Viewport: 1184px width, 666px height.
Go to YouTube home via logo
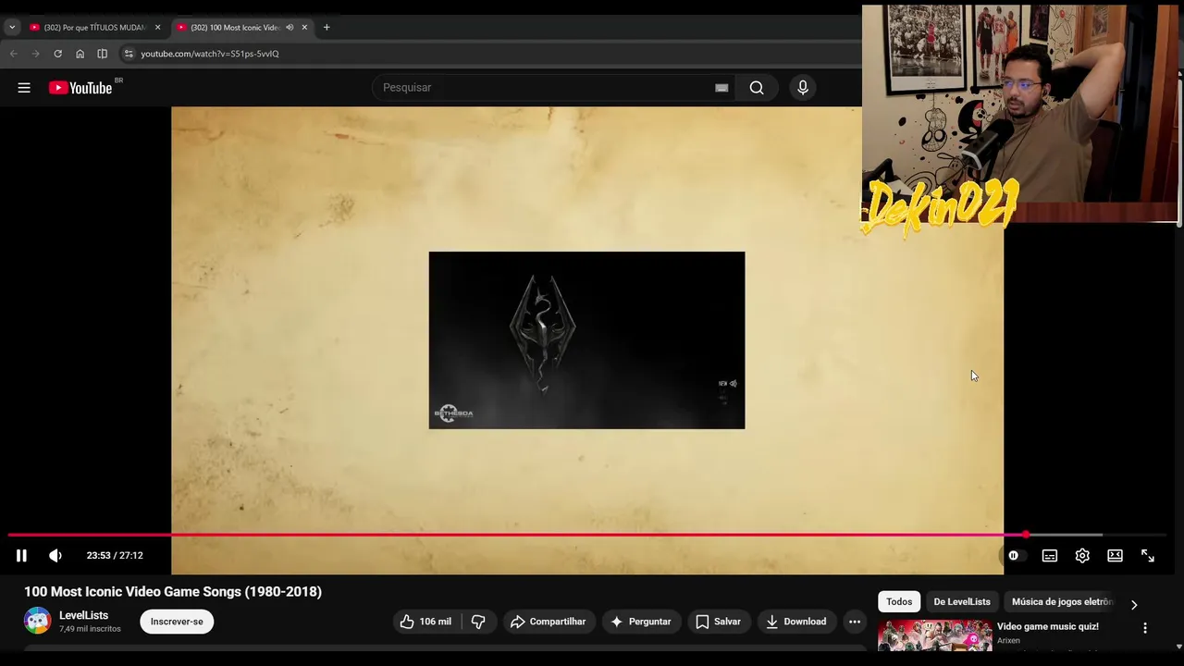[x=80, y=88]
